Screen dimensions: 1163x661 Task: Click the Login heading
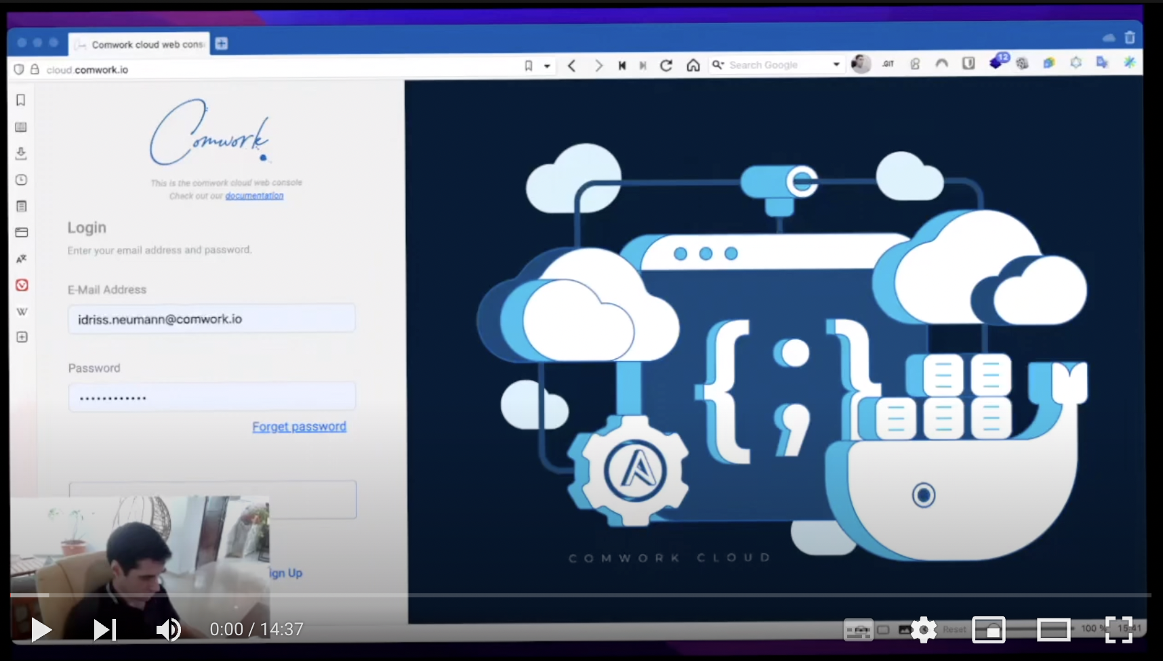(87, 228)
